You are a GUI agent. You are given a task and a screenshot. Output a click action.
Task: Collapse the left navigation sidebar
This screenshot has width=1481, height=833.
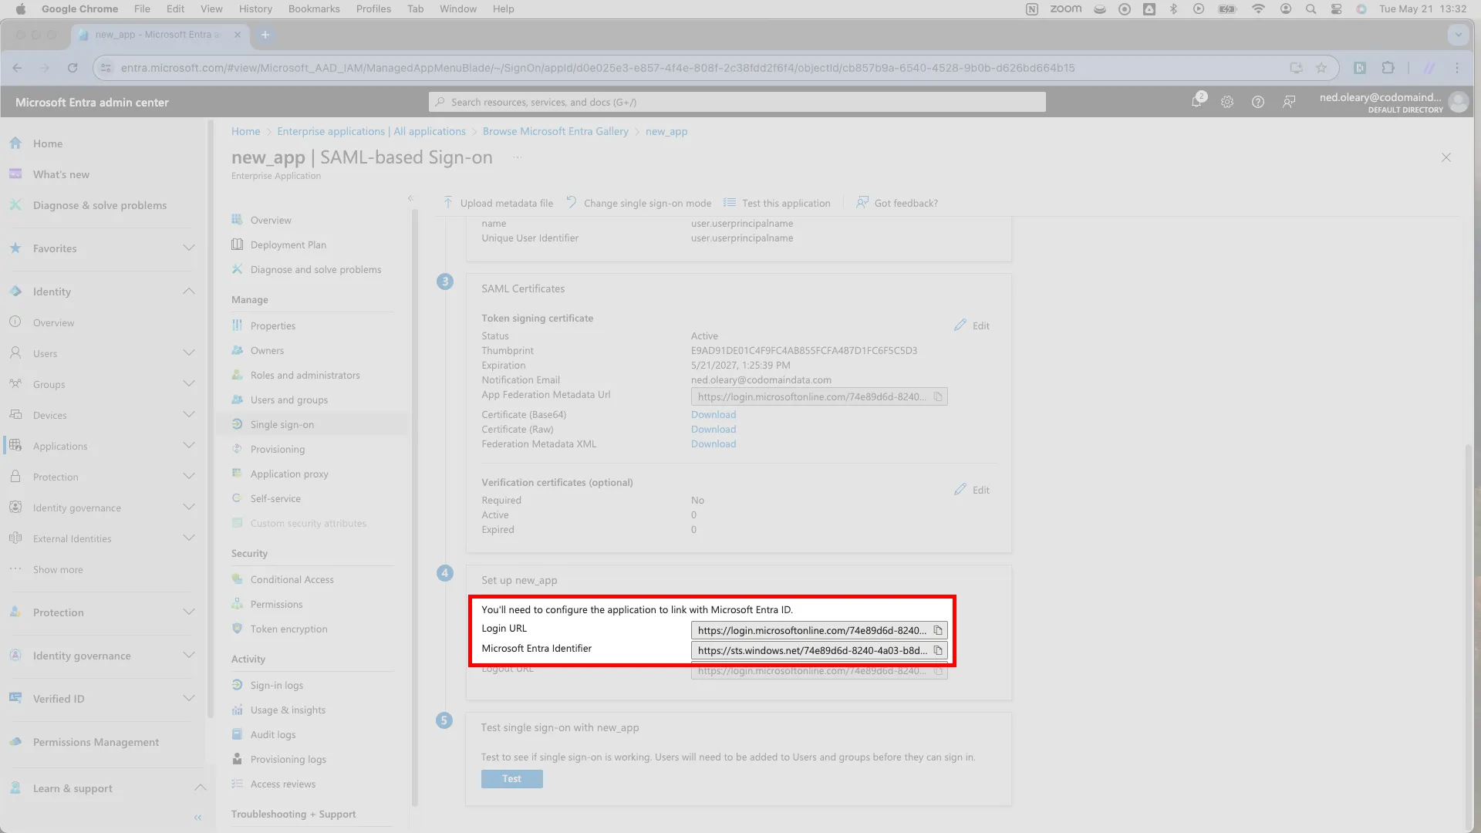pos(197,817)
